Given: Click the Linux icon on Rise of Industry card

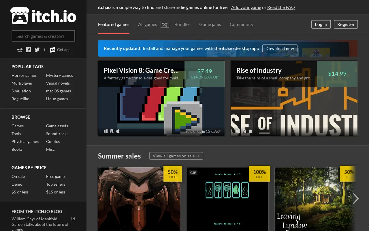Looking at the screenshot, I should (x=244, y=131).
